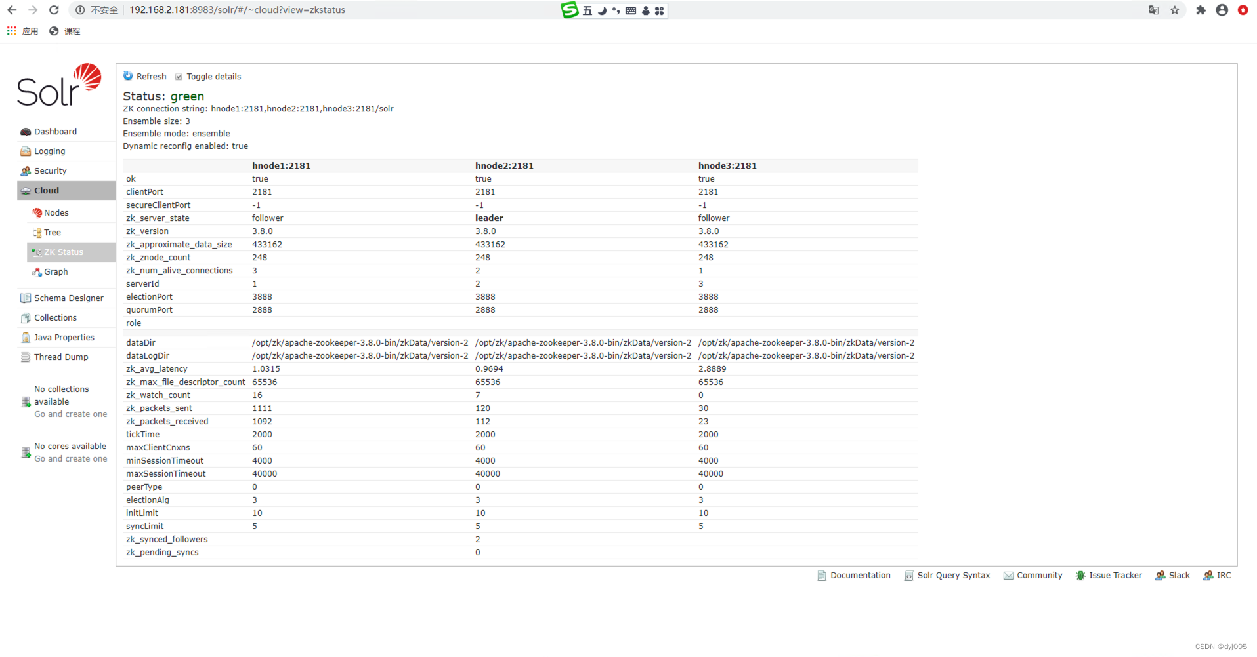Follow 'Go and create one' under No cores
This screenshot has width=1257, height=657.
point(71,459)
